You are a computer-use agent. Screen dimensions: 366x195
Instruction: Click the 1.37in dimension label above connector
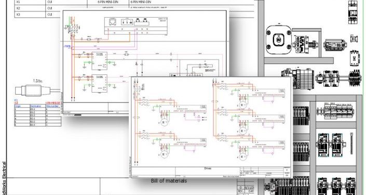click(x=37, y=81)
